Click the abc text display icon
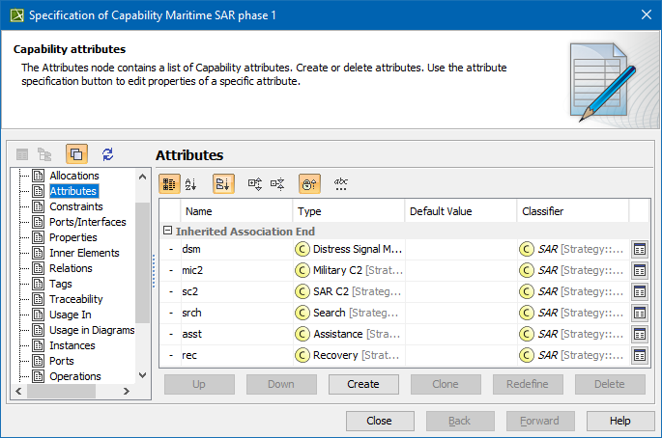The width and height of the screenshot is (662, 438). point(341,183)
